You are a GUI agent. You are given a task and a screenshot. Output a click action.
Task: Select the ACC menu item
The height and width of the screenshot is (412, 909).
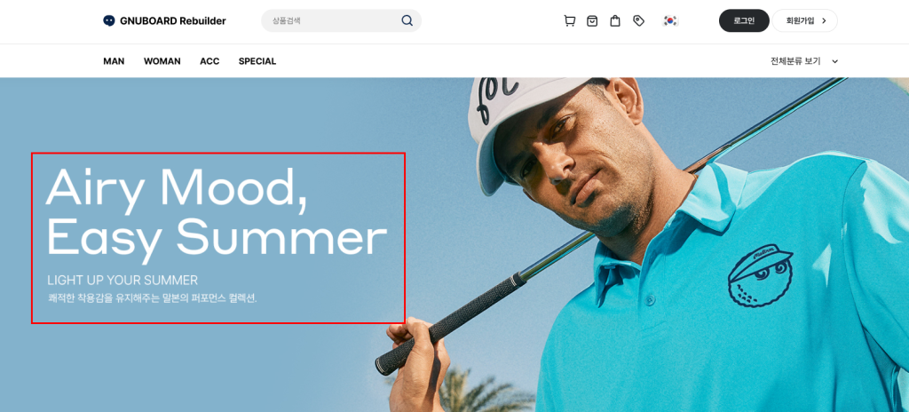(209, 61)
